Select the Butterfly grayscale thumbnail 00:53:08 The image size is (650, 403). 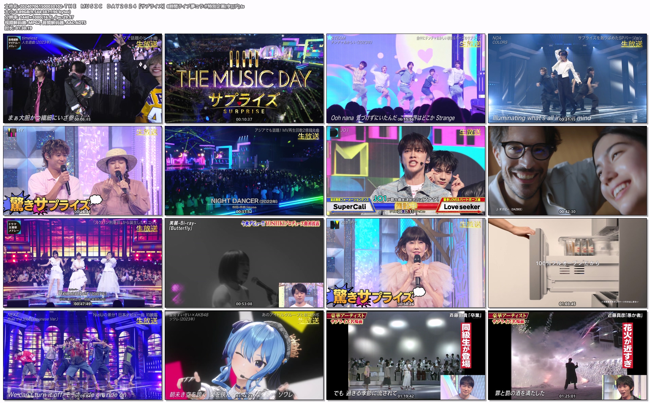click(244, 263)
